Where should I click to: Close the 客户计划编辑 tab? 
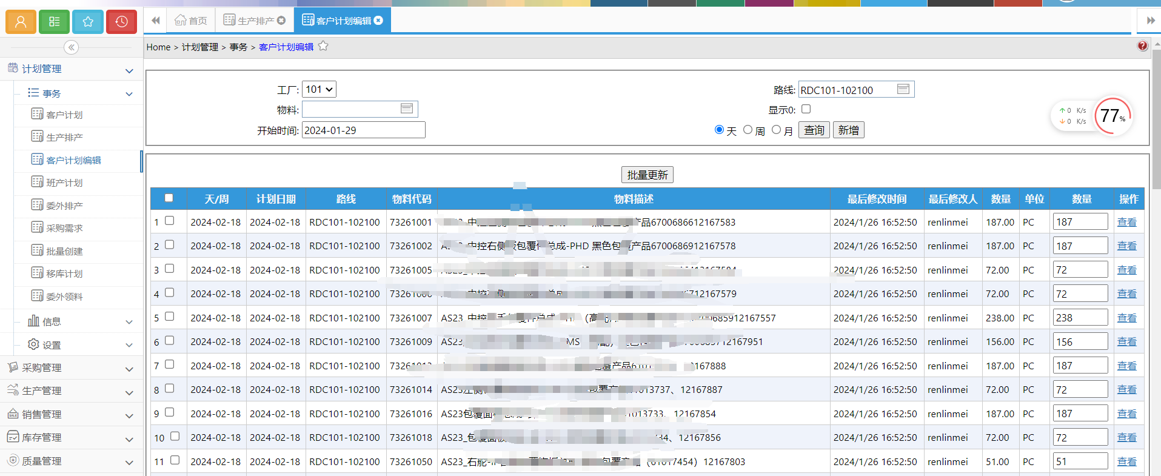pyautogui.click(x=378, y=21)
